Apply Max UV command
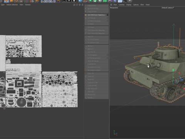185x139 pixels. [x=96, y=37]
